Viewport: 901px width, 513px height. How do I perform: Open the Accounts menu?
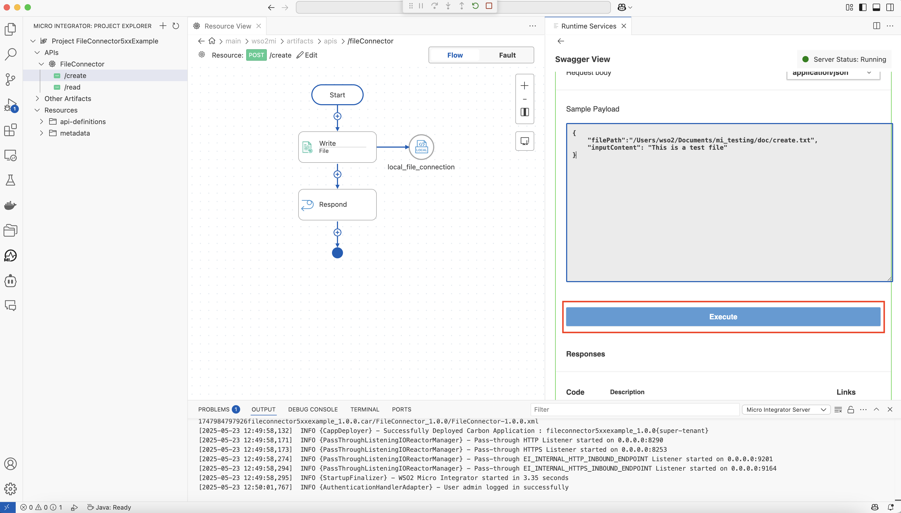(10, 464)
